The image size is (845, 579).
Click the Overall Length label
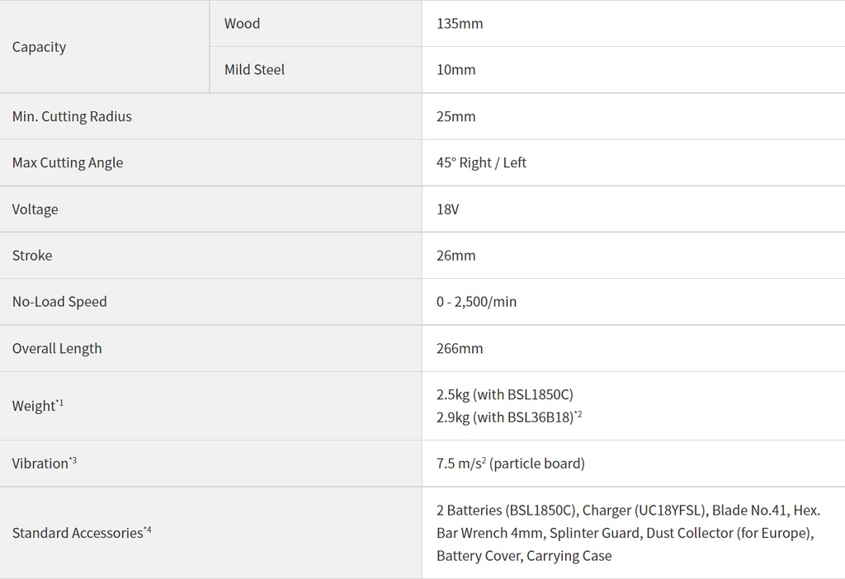(57, 349)
